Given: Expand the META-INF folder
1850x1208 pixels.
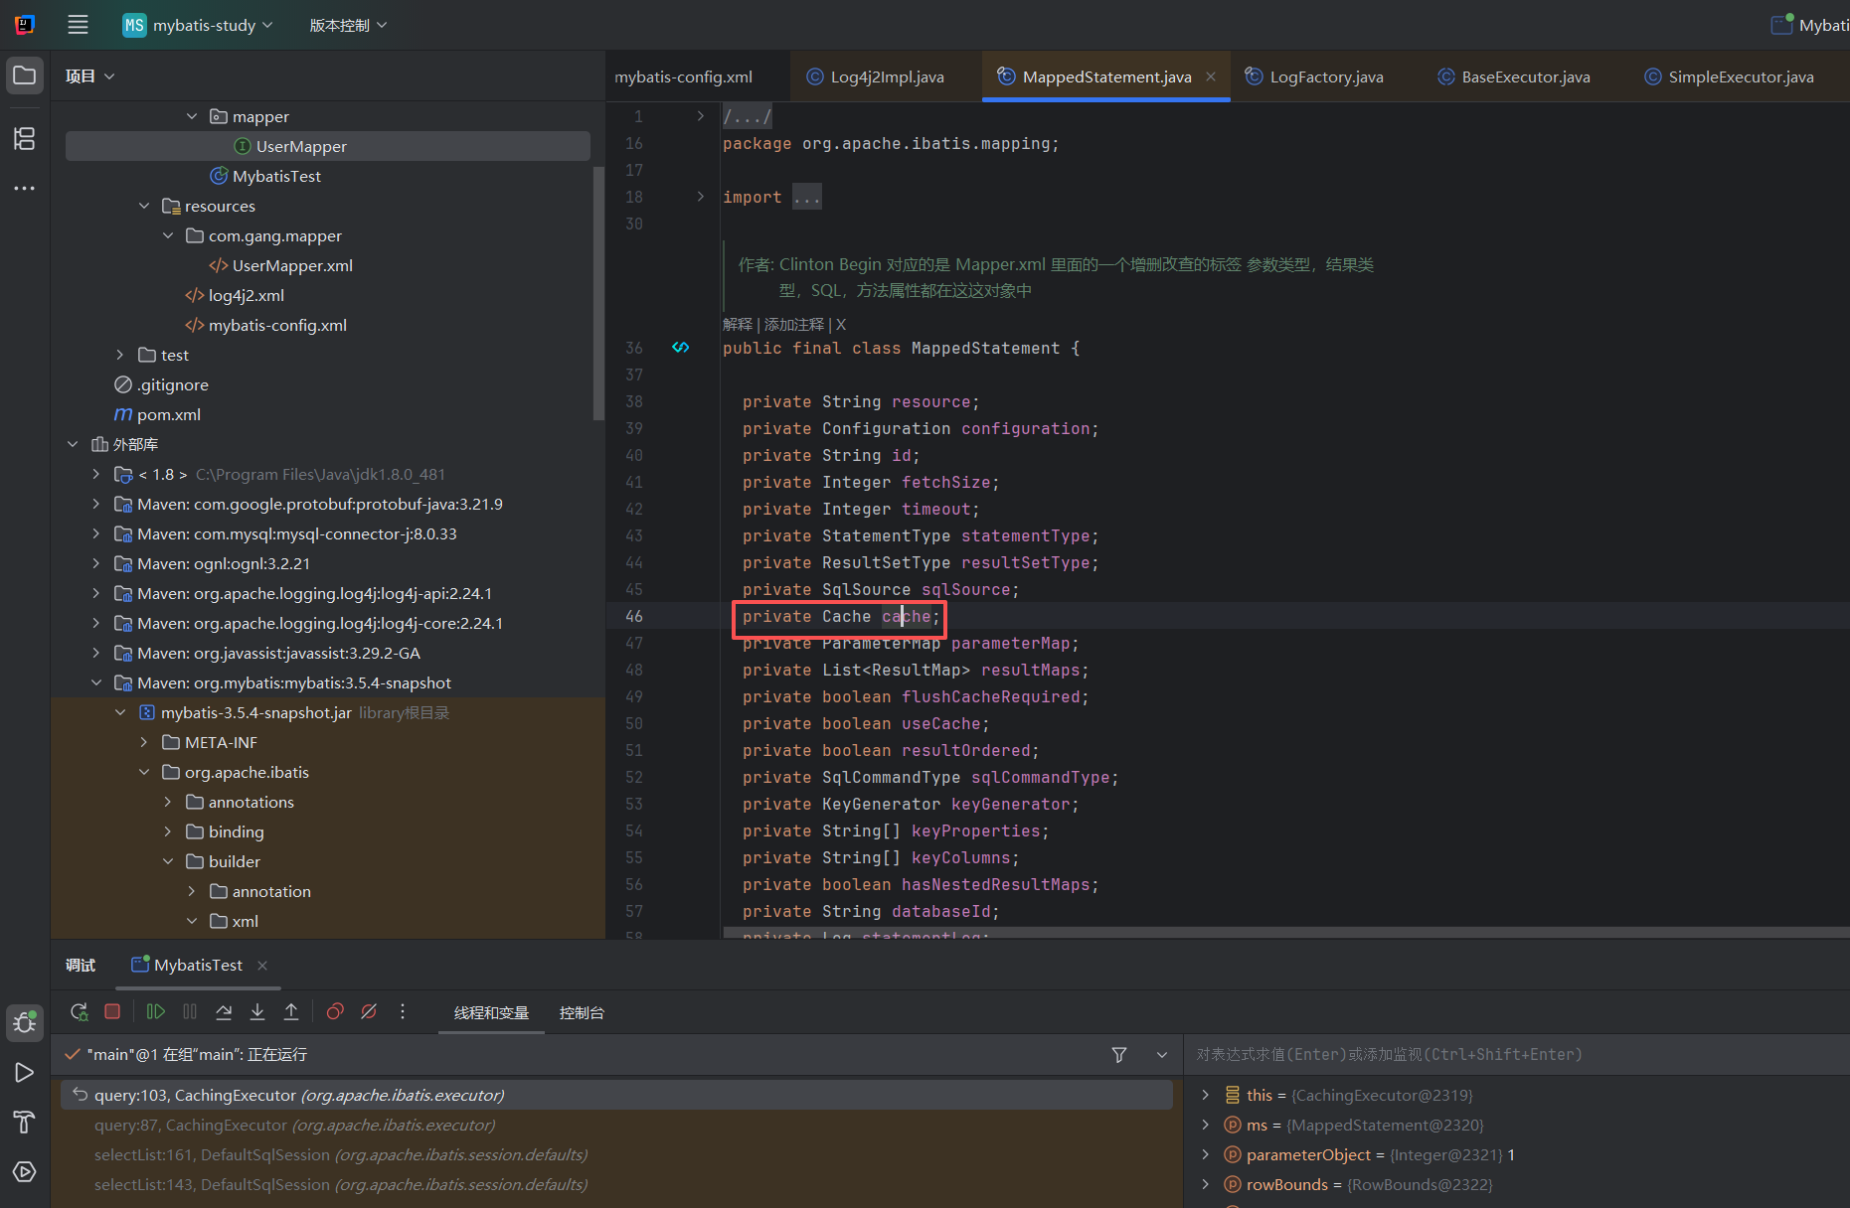Looking at the screenshot, I should pyautogui.click(x=144, y=742).
